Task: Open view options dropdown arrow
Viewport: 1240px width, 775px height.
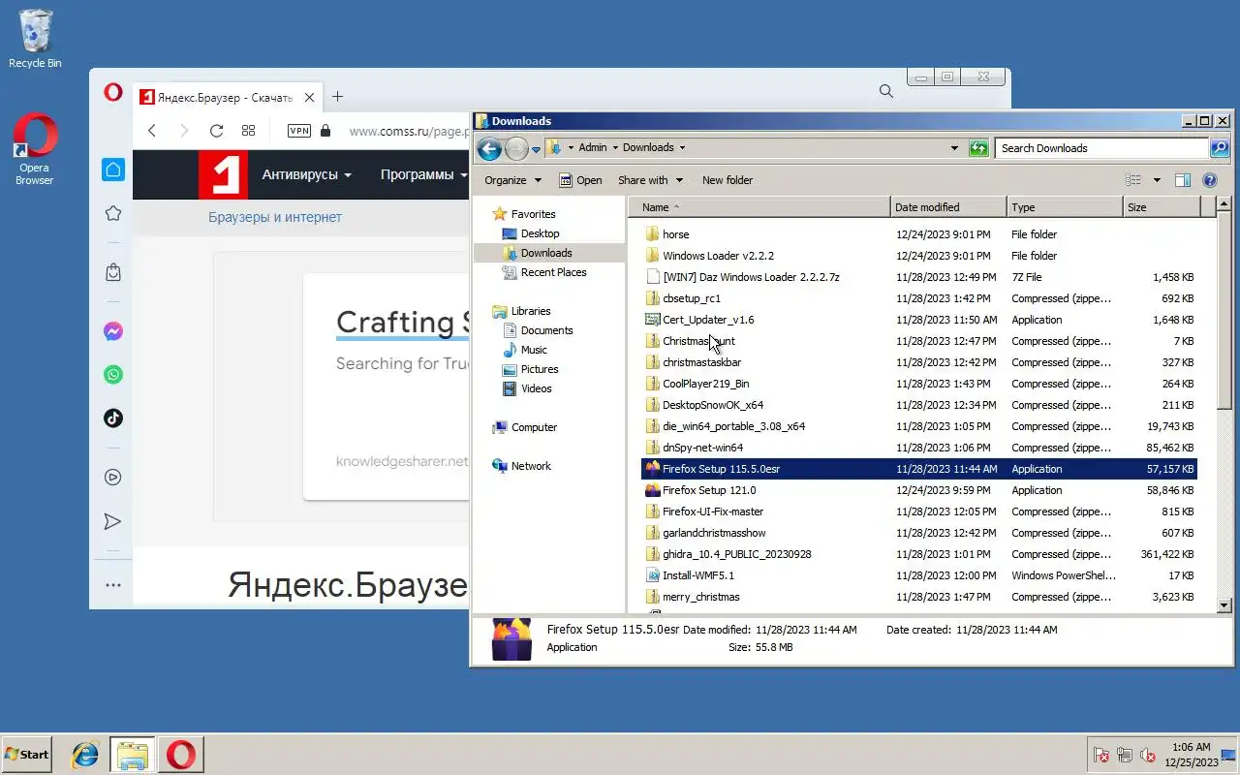Action: 1157,180
